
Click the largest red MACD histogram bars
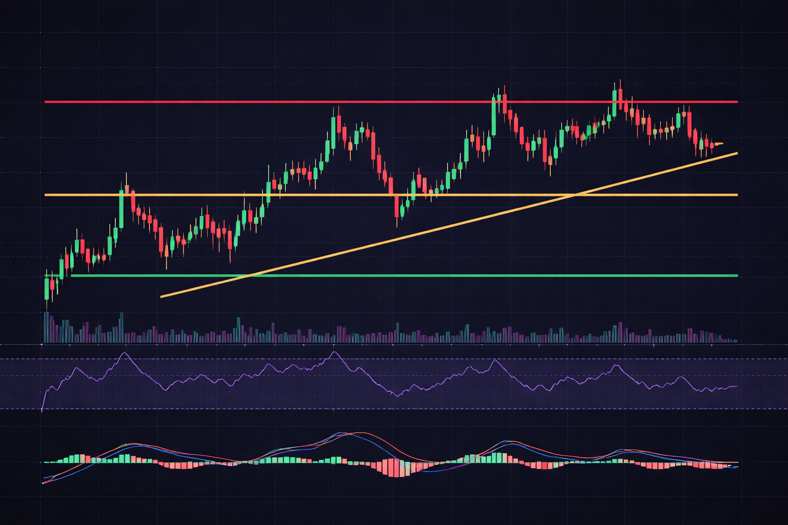(x=395, y=469)
